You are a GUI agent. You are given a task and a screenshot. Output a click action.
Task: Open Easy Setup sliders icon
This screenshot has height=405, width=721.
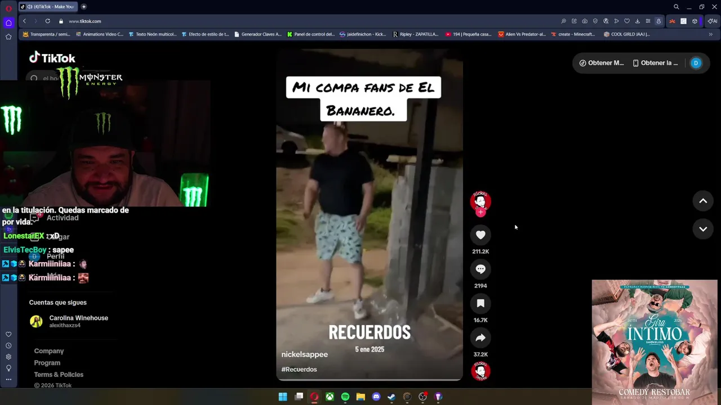(648, 21)
